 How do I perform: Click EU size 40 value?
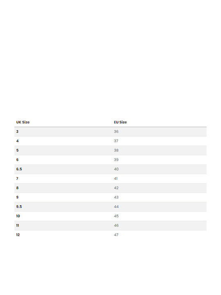116,169
